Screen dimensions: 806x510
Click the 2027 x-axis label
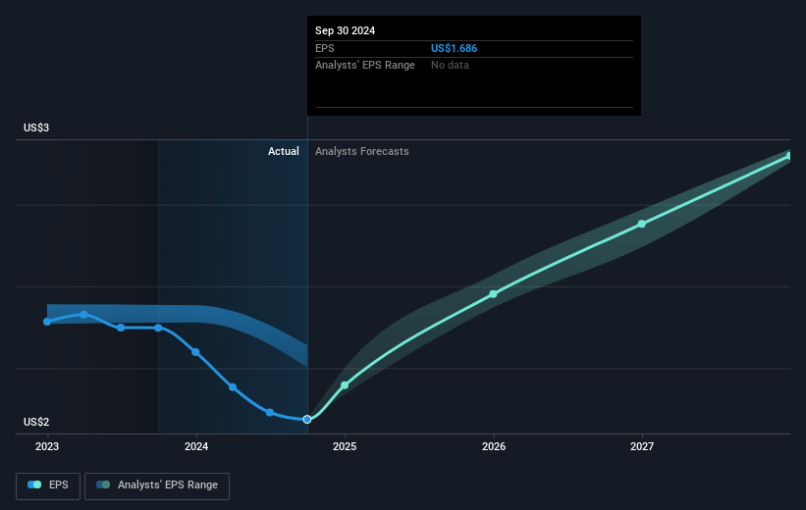[x=642, y=447]
